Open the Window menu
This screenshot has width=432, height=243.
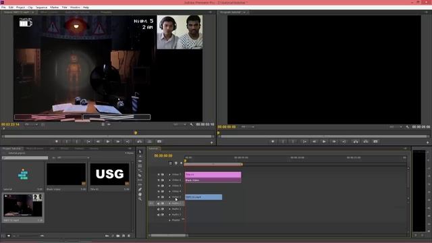click(75, 7)
